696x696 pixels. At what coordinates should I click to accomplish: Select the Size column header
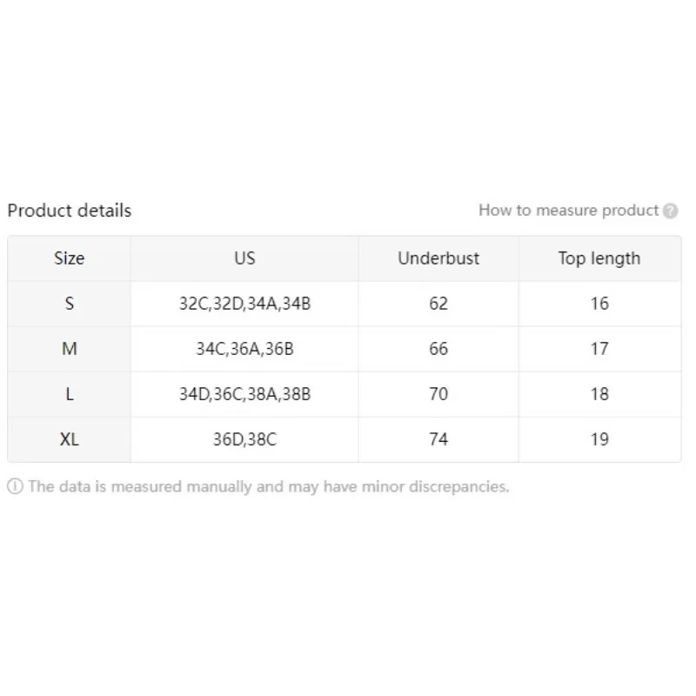70,258
